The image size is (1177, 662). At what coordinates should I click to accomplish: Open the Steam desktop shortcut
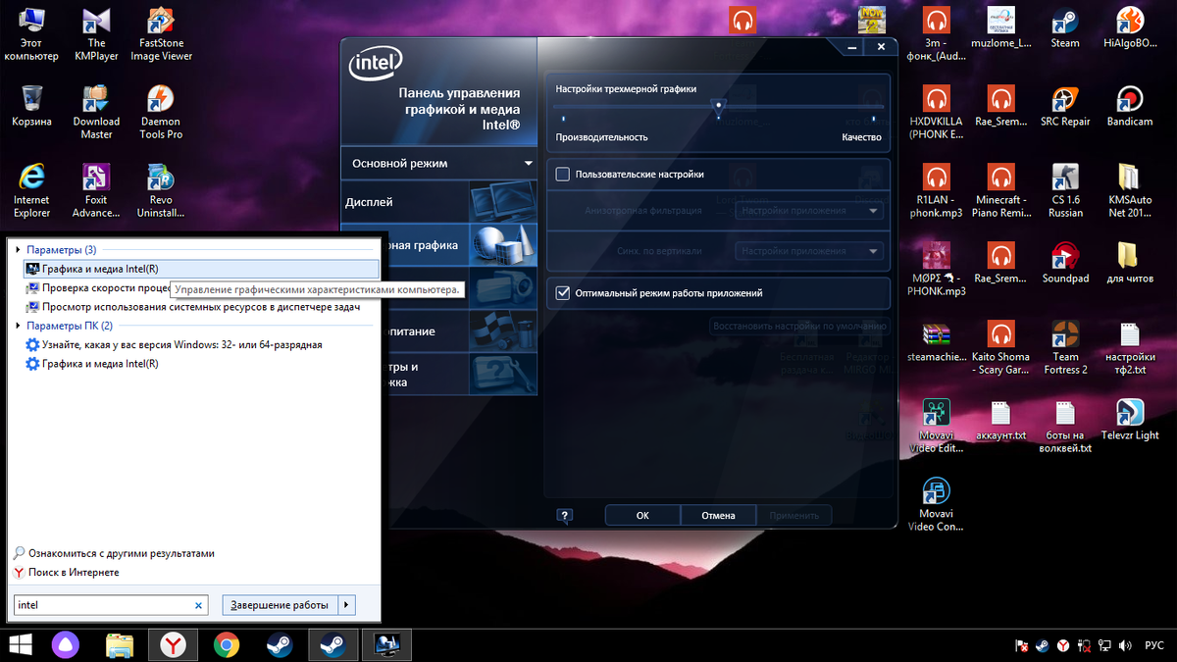click(1065, 28)
